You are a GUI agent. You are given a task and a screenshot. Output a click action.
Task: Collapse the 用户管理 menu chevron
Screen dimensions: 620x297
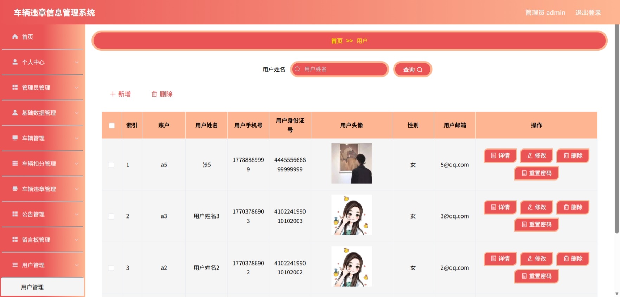77,265
